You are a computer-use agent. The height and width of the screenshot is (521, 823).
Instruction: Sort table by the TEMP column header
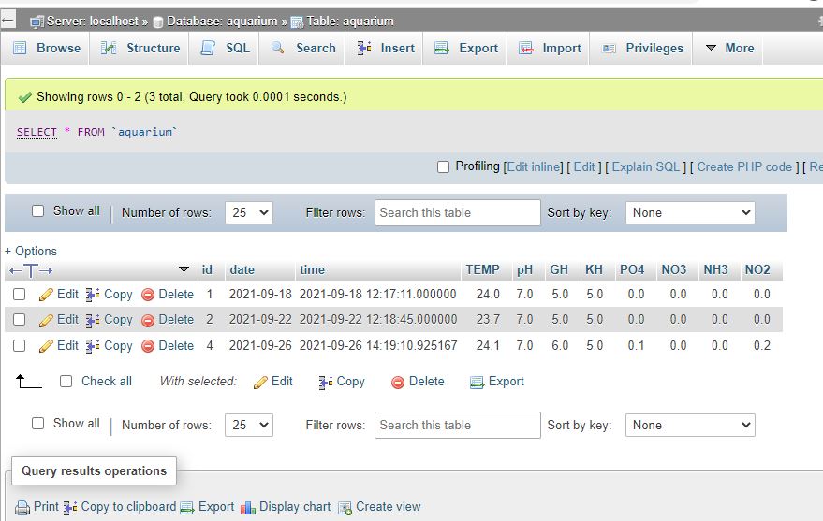482,269
